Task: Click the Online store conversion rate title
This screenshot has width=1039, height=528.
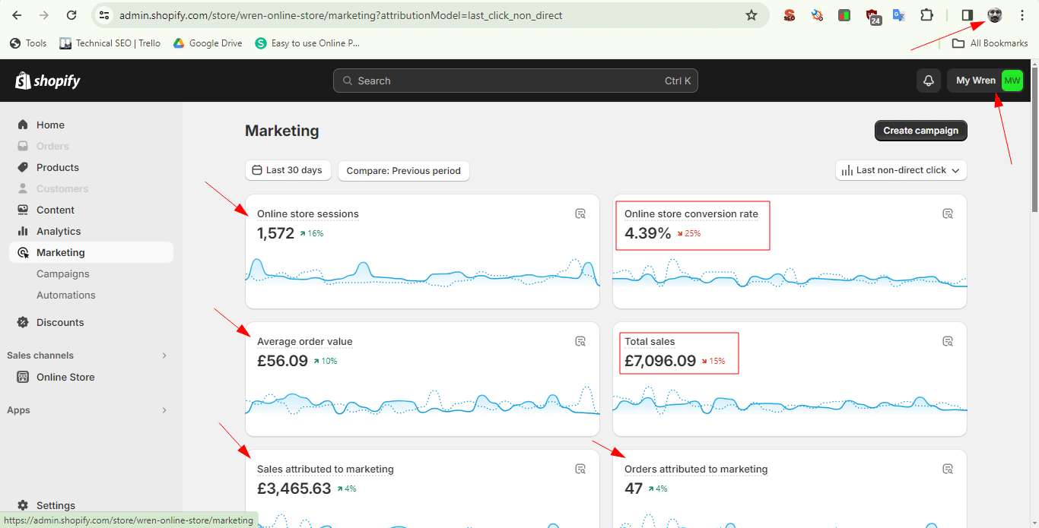Action: (x=691, y=214)
